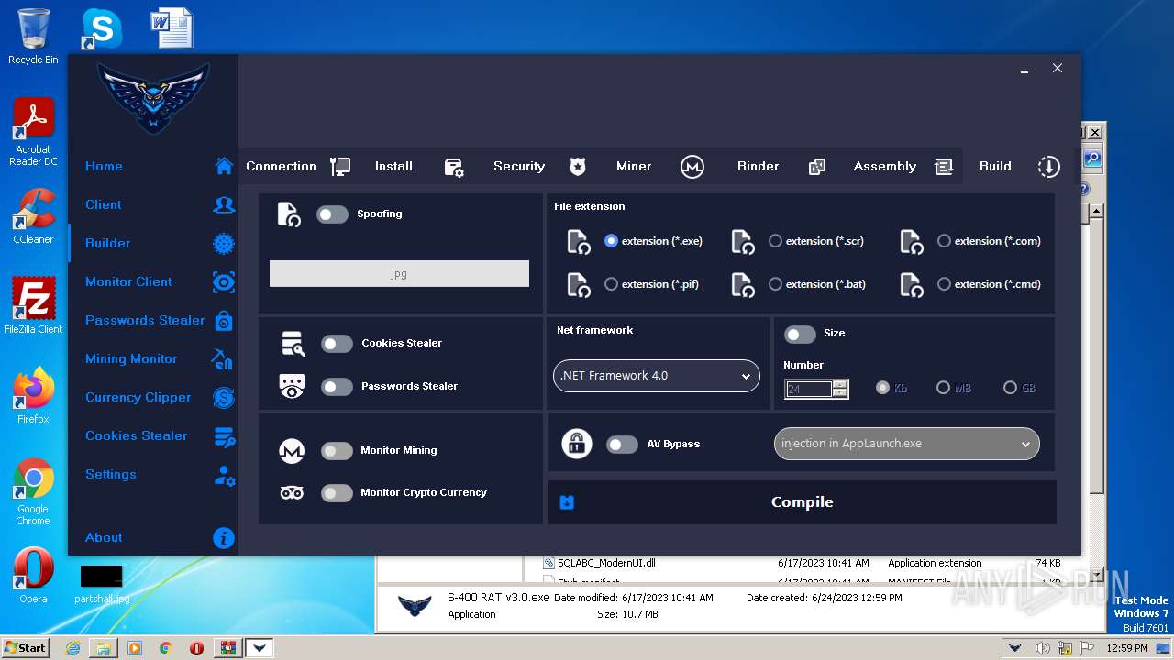Switch to the Security tab
This screenshot has height=660, width=1174.
519,166
